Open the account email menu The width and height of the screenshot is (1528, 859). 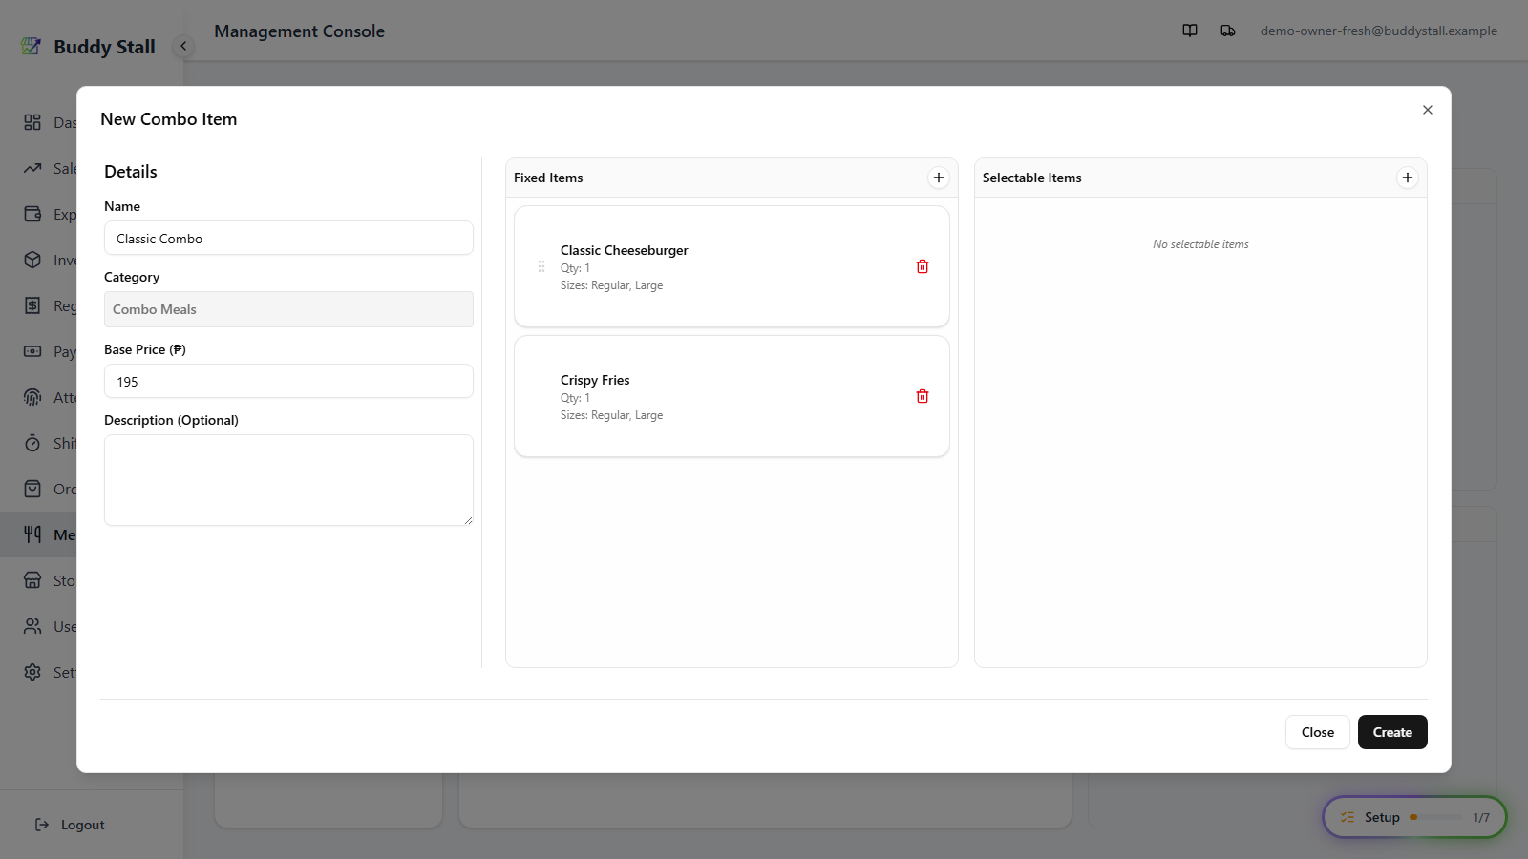[x=1378, y=31]
